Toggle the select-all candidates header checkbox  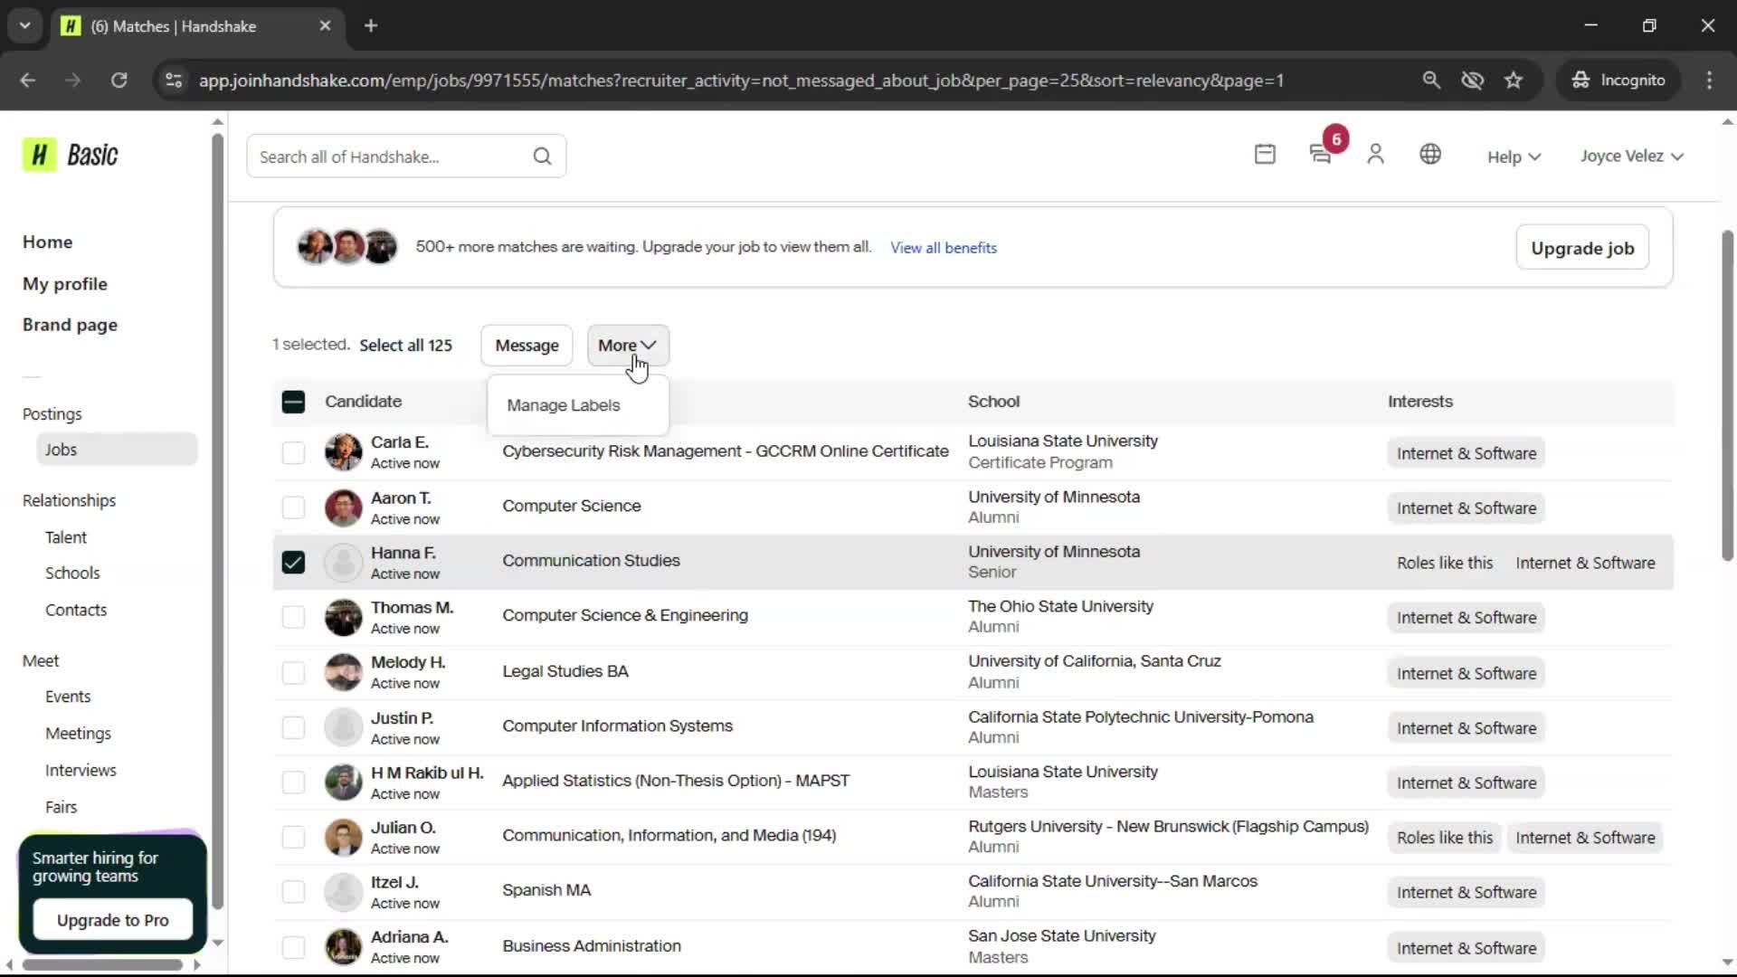pyautogui.click(x=293, y=402)
